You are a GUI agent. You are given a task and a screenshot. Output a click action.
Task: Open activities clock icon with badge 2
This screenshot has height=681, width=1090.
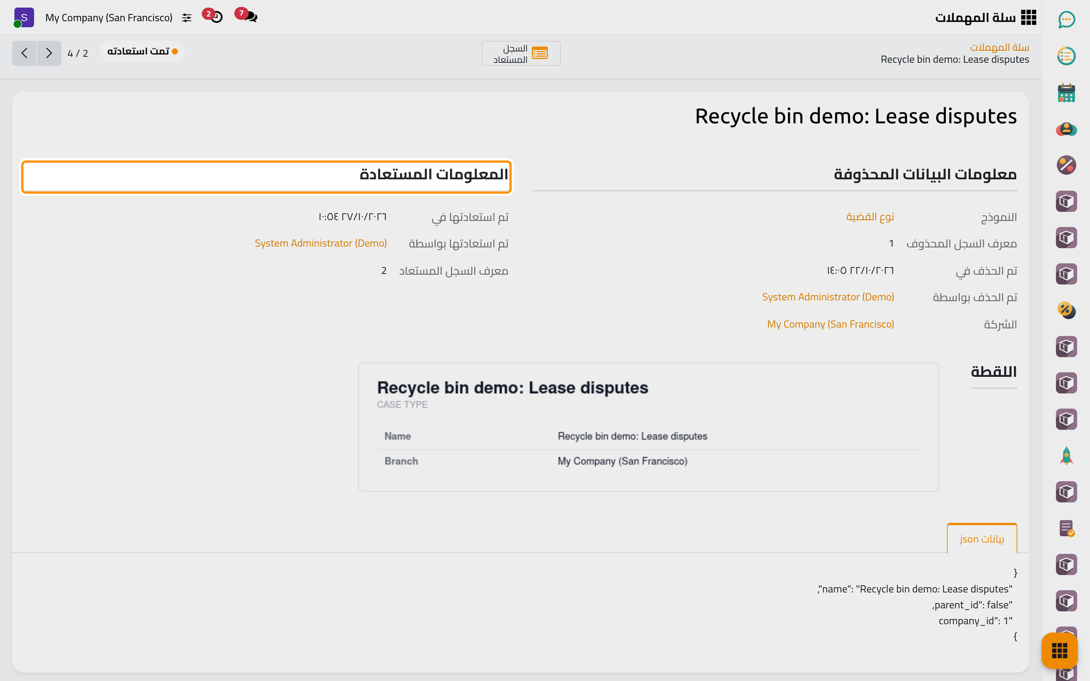213,16
